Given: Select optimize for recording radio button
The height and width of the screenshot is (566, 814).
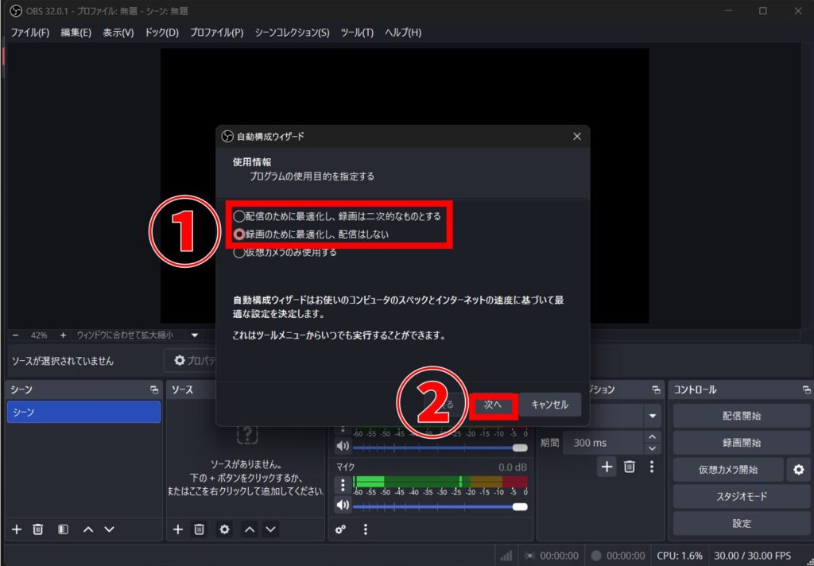Looking at the screenshot, I should pyautogui.click(x=239, y=233).
